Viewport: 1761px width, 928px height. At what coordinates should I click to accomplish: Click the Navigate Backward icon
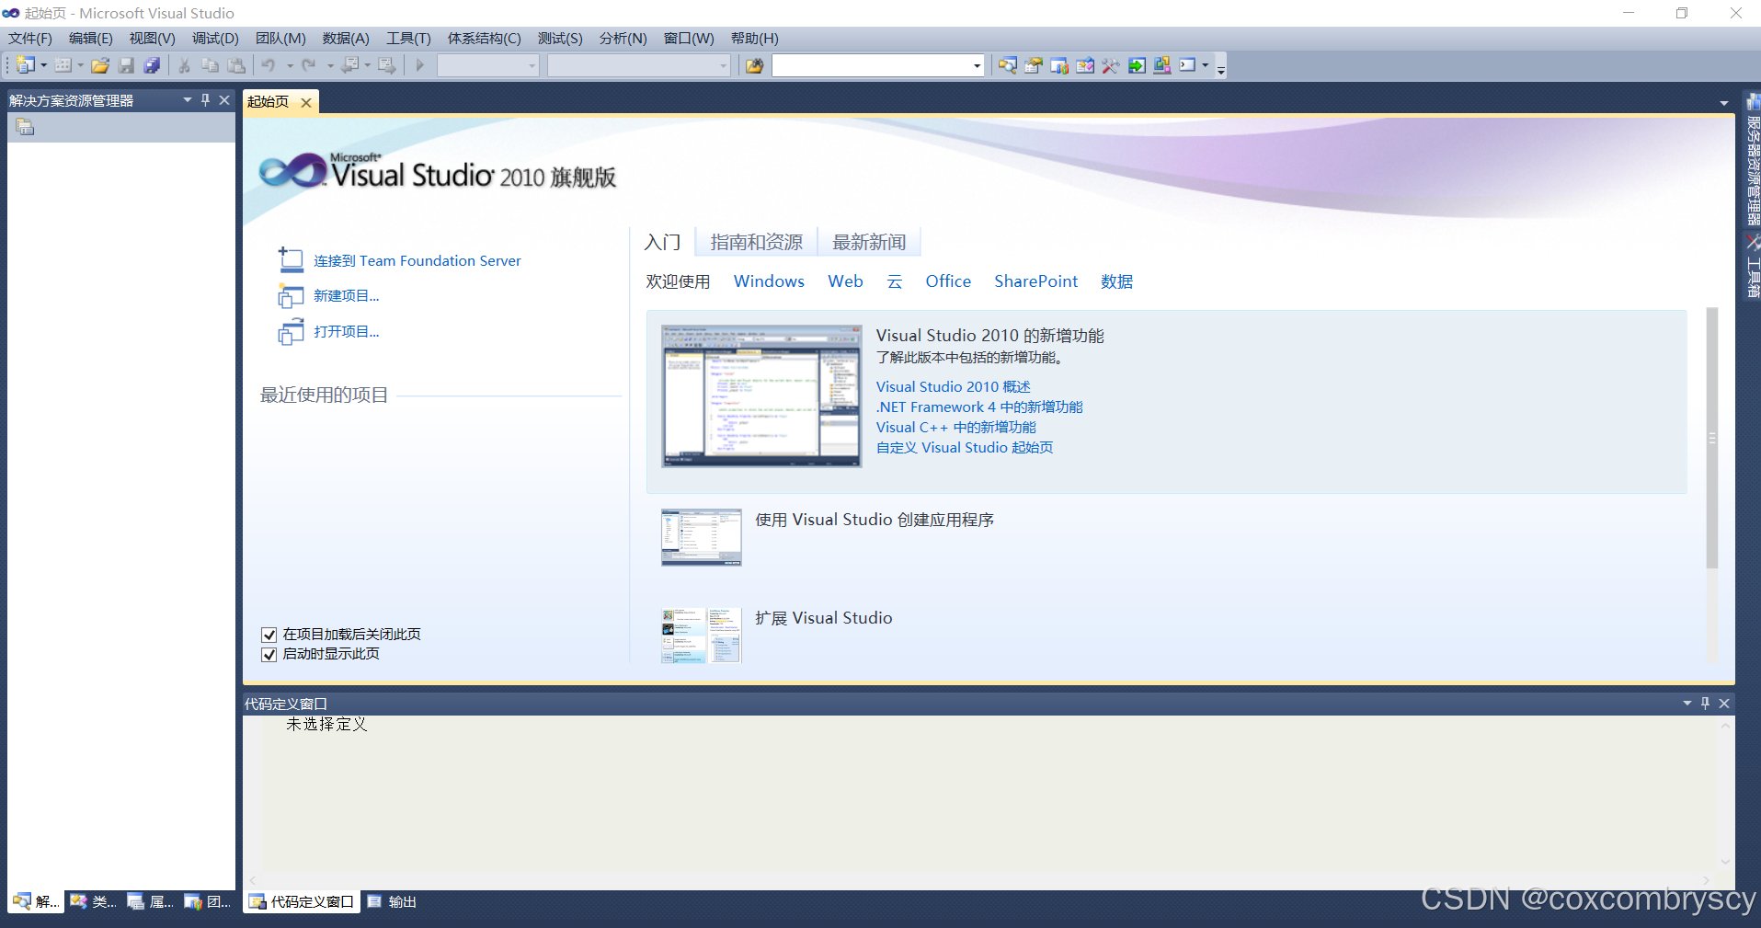(x=350, y=65)
